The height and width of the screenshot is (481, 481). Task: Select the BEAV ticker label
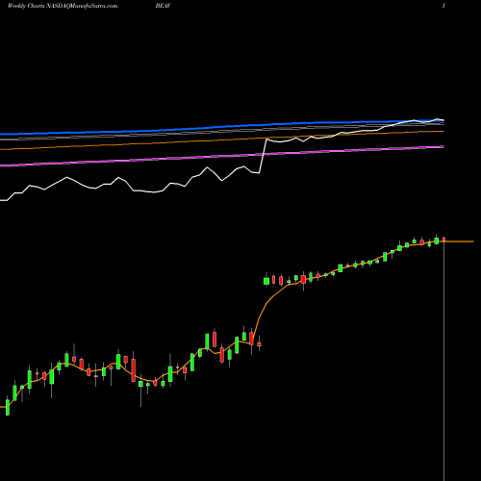(x=164, y=6)
